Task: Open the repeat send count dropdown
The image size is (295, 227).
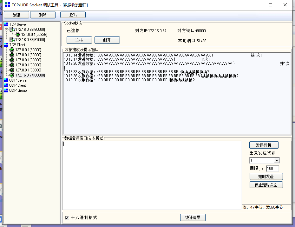Action: [x=277, y=160]
